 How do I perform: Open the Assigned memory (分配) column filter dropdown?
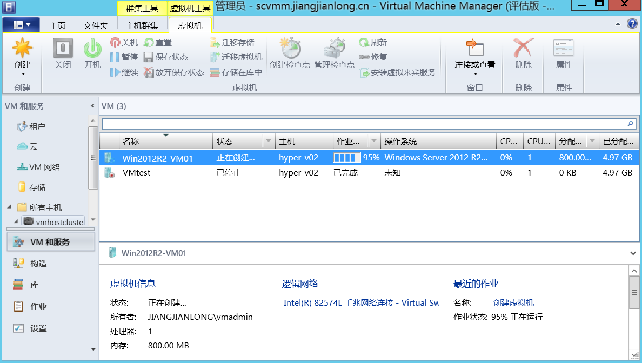click(x=592, y=141)
